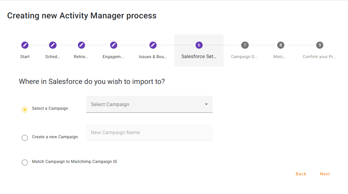Select Match Campaign to Mailchimp Campaign ID
The image size is (348, 194).
click(25, 163)
